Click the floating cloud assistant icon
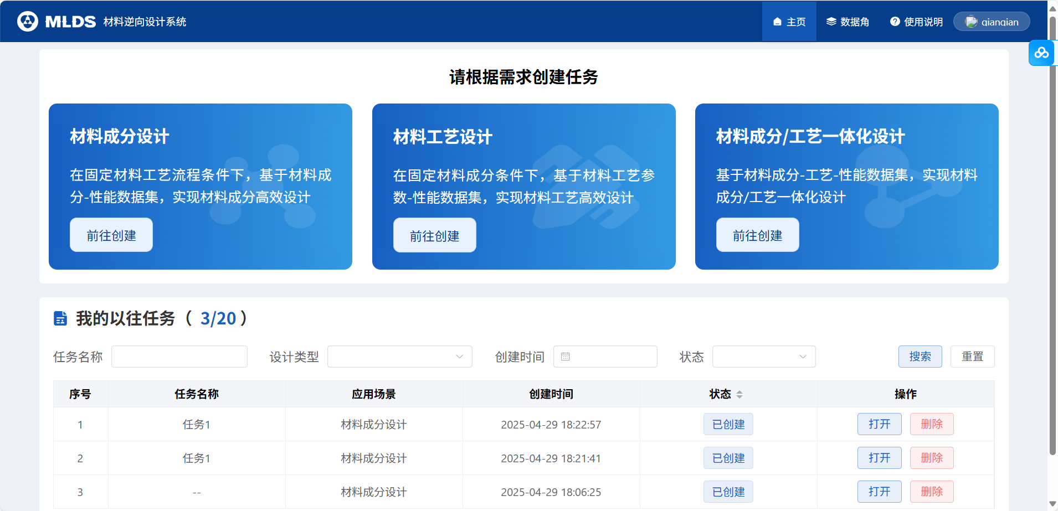 (x=1041, y=53)
